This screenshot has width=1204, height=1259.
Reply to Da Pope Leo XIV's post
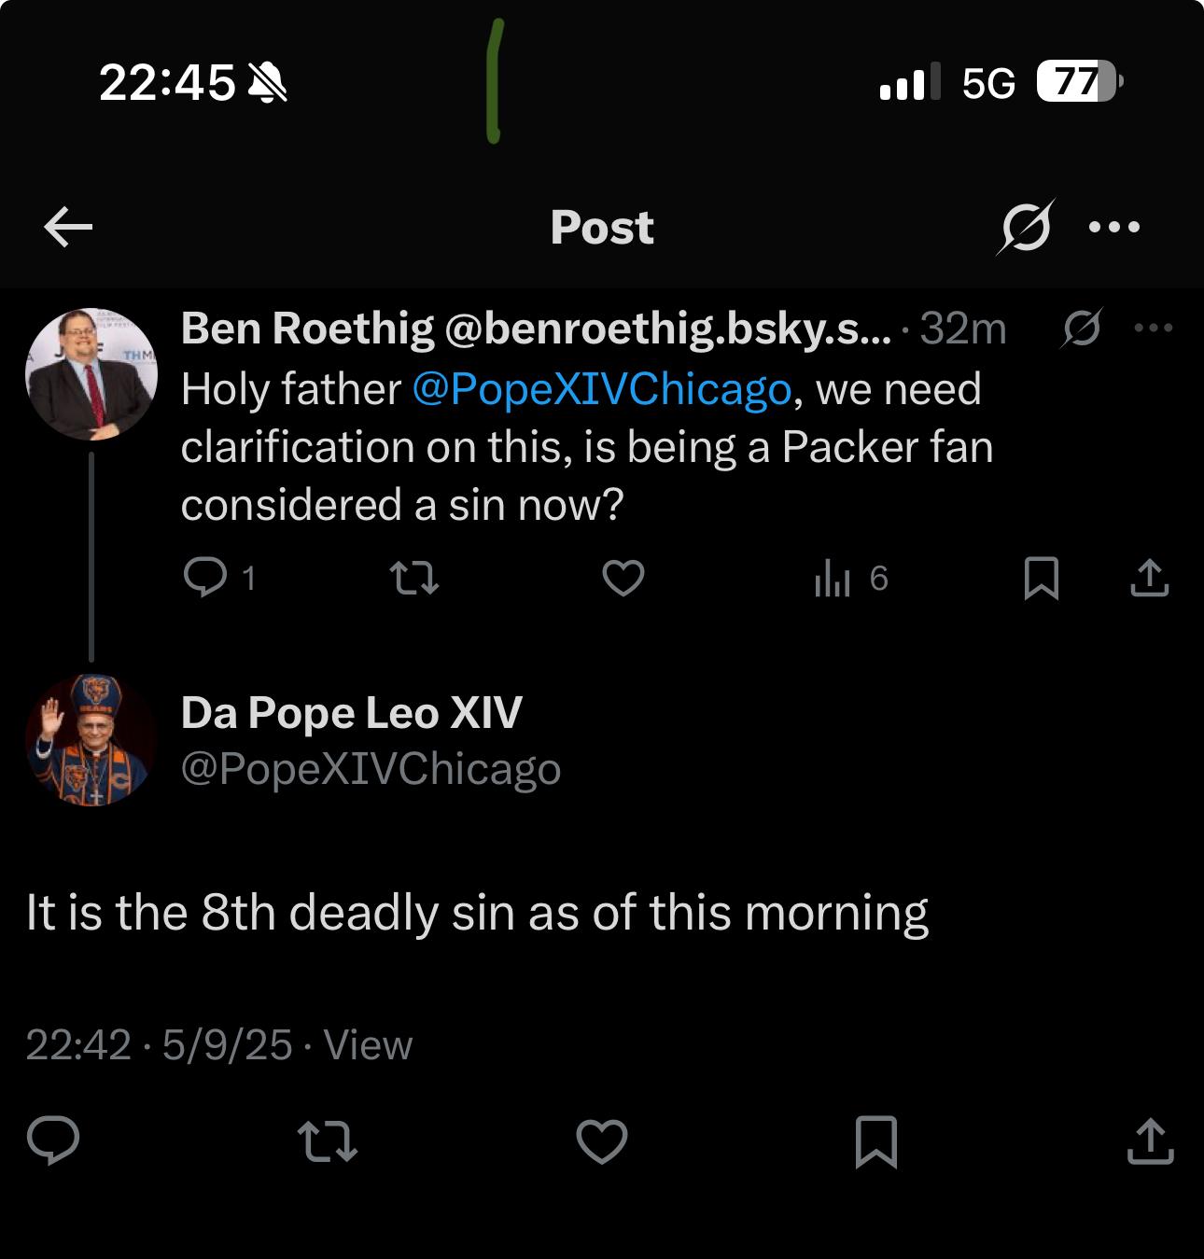tap(53, 1141)
